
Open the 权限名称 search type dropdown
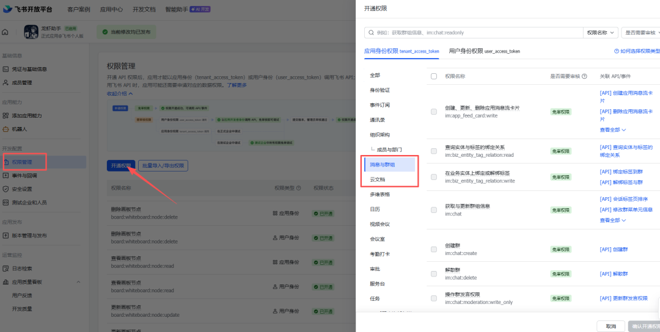601,33
